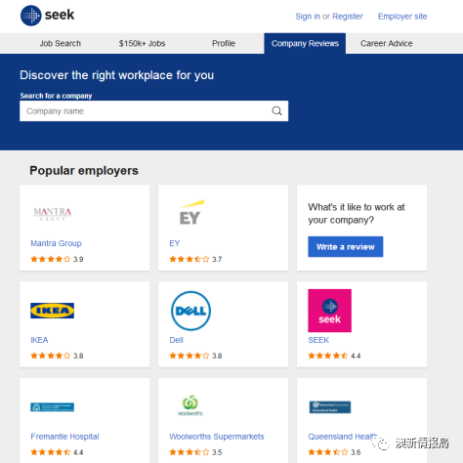Image resolution: width=463 pixels, height=463 pixels.
Task: Open the Woolworths Supermarkets link
Action: coord(217,437)
